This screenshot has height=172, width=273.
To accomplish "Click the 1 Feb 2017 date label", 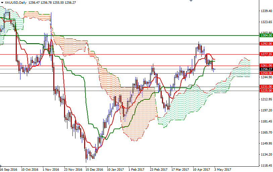I will coord(137,170).
